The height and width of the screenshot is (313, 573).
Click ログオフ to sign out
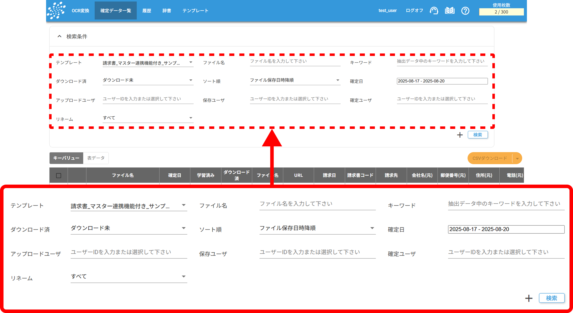click(x=414, y=10)
